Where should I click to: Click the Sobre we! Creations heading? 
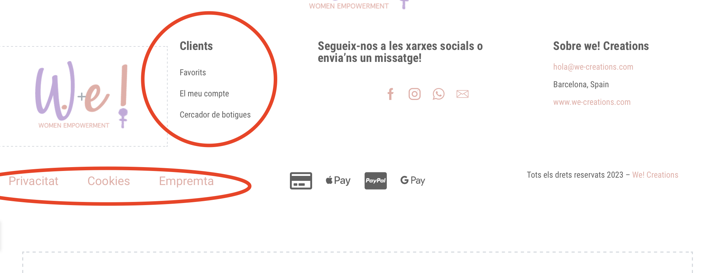coord(601,46)
